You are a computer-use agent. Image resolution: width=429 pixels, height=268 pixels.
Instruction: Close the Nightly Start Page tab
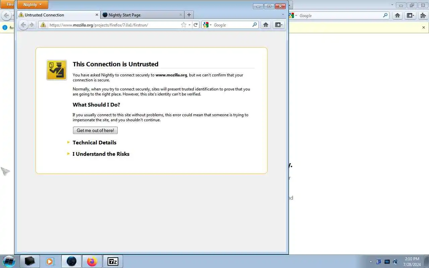[x=181, y=15]
